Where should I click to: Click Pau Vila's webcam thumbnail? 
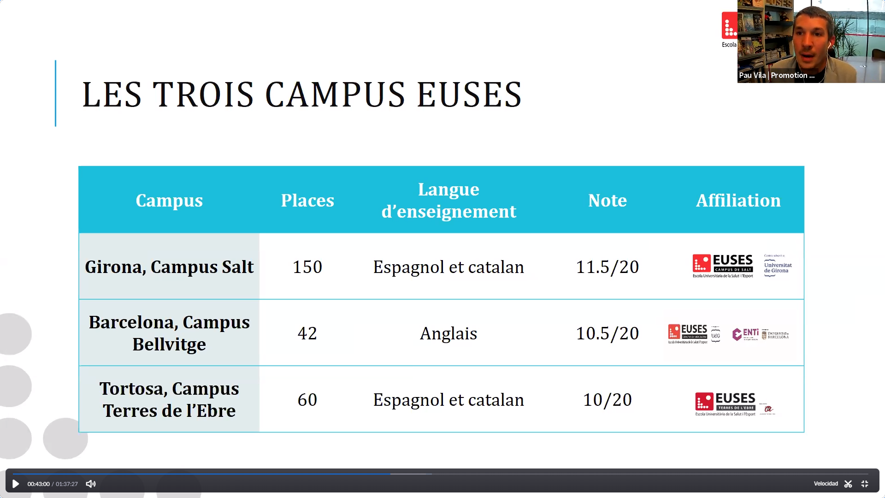click(x=811, y=41)
